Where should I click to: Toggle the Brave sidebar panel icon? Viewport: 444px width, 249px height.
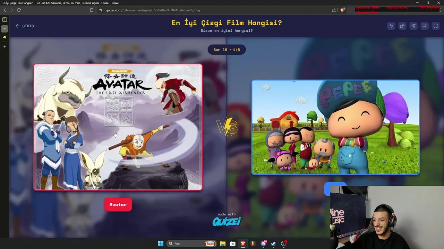(5, 20)
